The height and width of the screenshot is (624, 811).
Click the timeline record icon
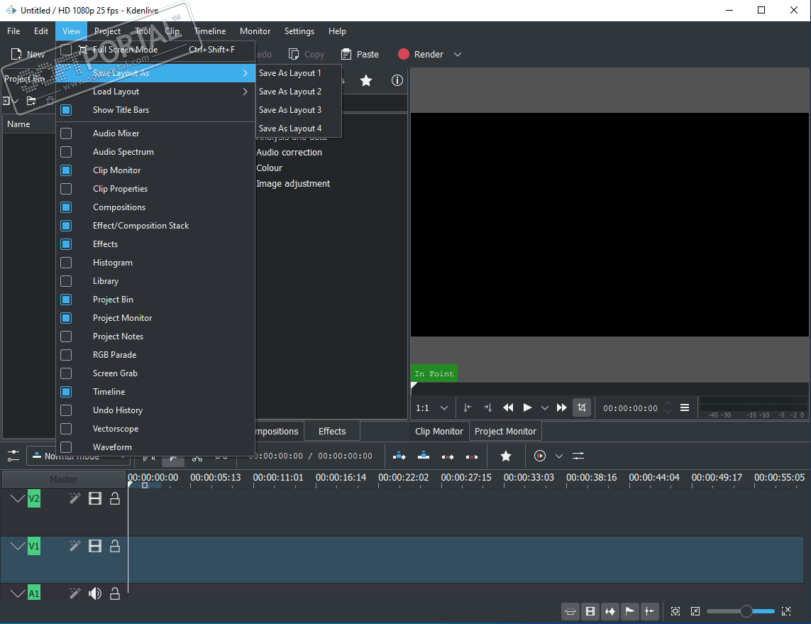coord(540,456)
